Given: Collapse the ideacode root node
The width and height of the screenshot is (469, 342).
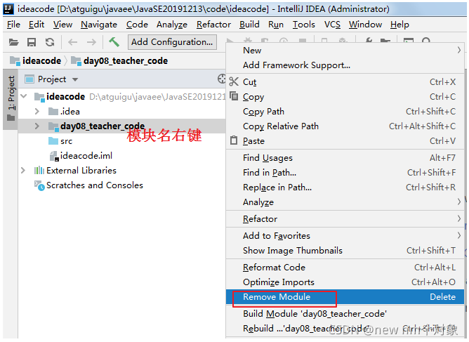Looking at the screenshot, I should (x=24, y=96).
